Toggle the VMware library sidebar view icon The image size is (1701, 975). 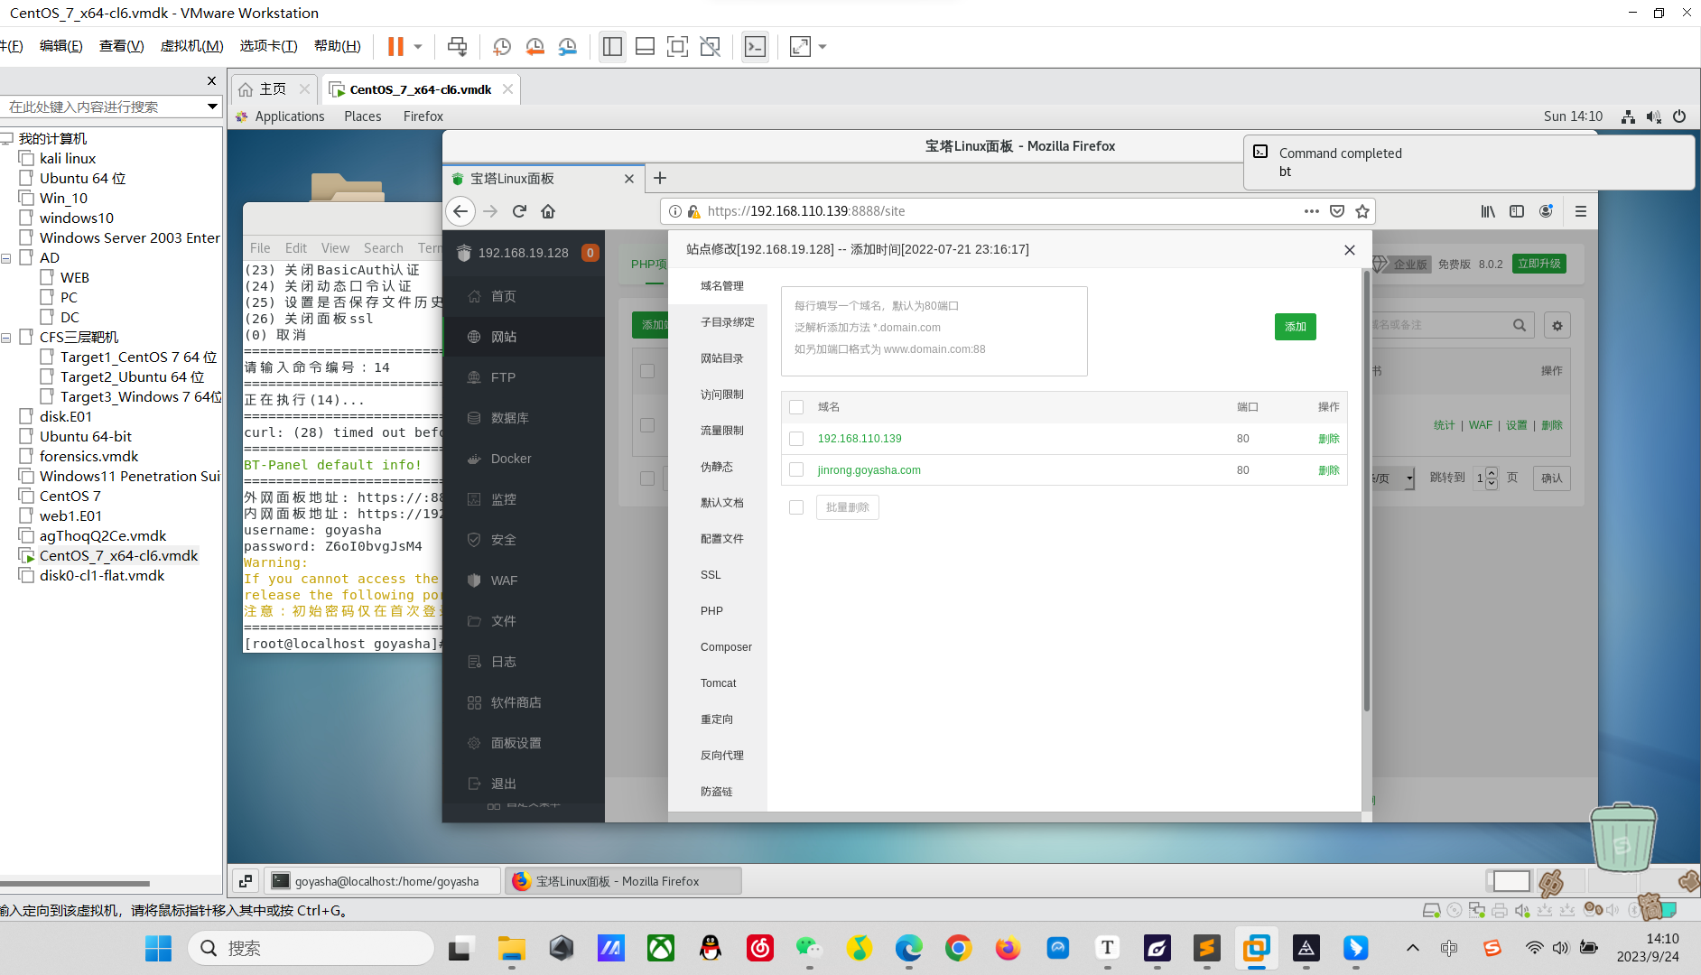(x=612, y=46)
